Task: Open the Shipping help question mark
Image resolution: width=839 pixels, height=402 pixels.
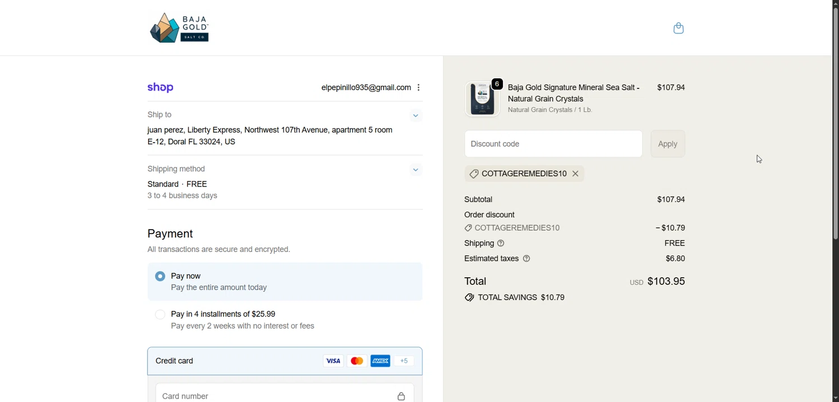Action: [501, 244]
